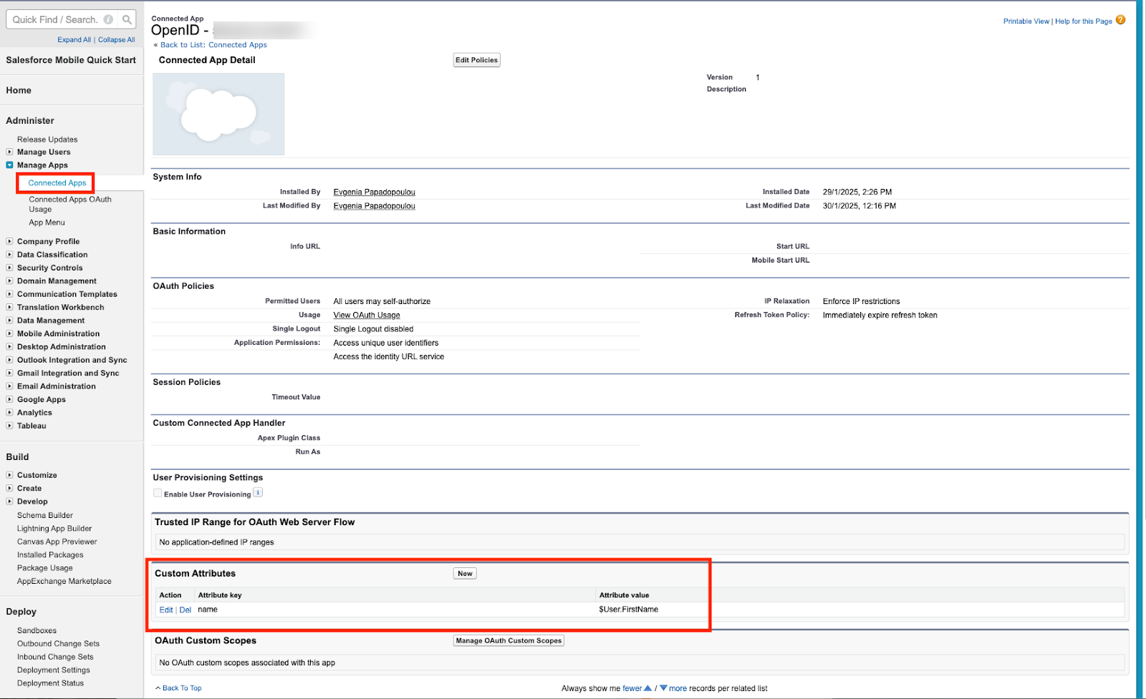Screen dimensions: 1146x699
Task: Open Deployment Status
Action: pyautogui.click(x=50, y=683)
